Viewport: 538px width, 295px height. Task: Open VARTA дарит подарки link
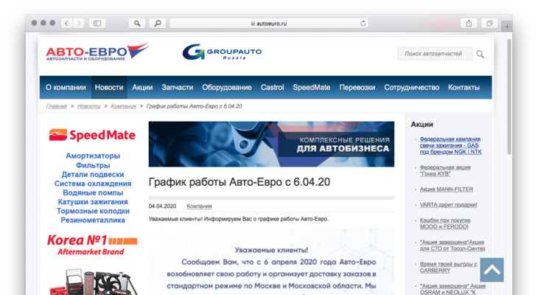pos(448,205)
